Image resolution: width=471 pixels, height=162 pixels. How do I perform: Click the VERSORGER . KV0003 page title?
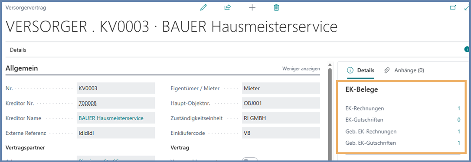[x=171, y=27]
